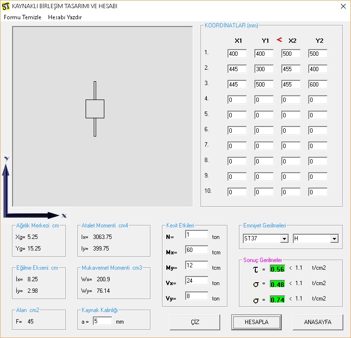
Task: Expand the H load case dropdown
Action: [334, 238]
